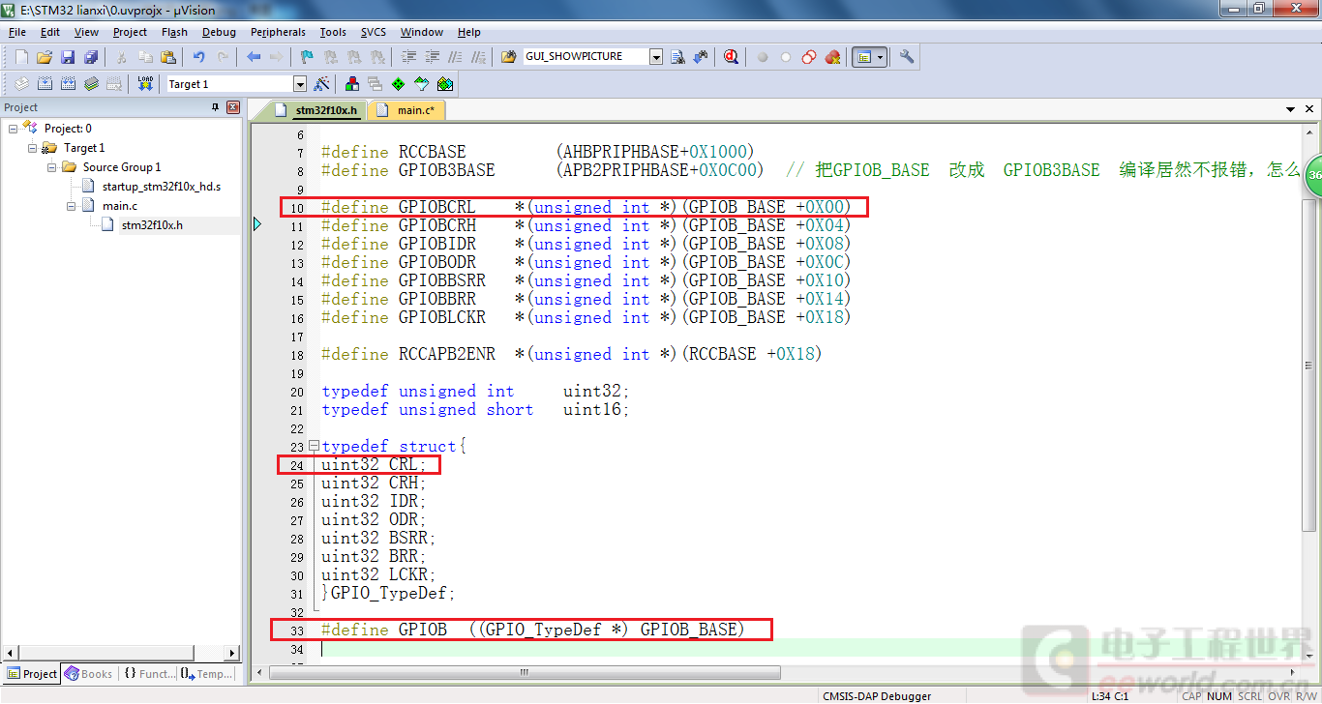
Task: Switch to the Books panel tab
Action: point(88,674)
